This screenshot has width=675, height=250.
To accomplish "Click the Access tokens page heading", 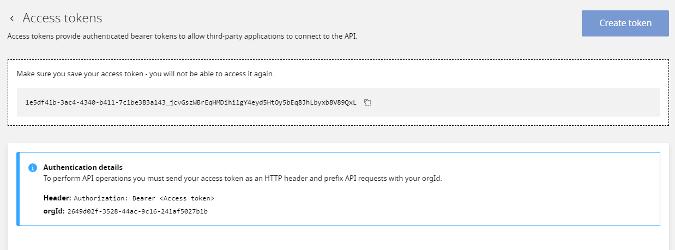I will coord(62,18).
